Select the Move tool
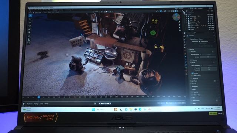Image resolution: width=237 pixels, height=133 pixels. pos(30,23)
